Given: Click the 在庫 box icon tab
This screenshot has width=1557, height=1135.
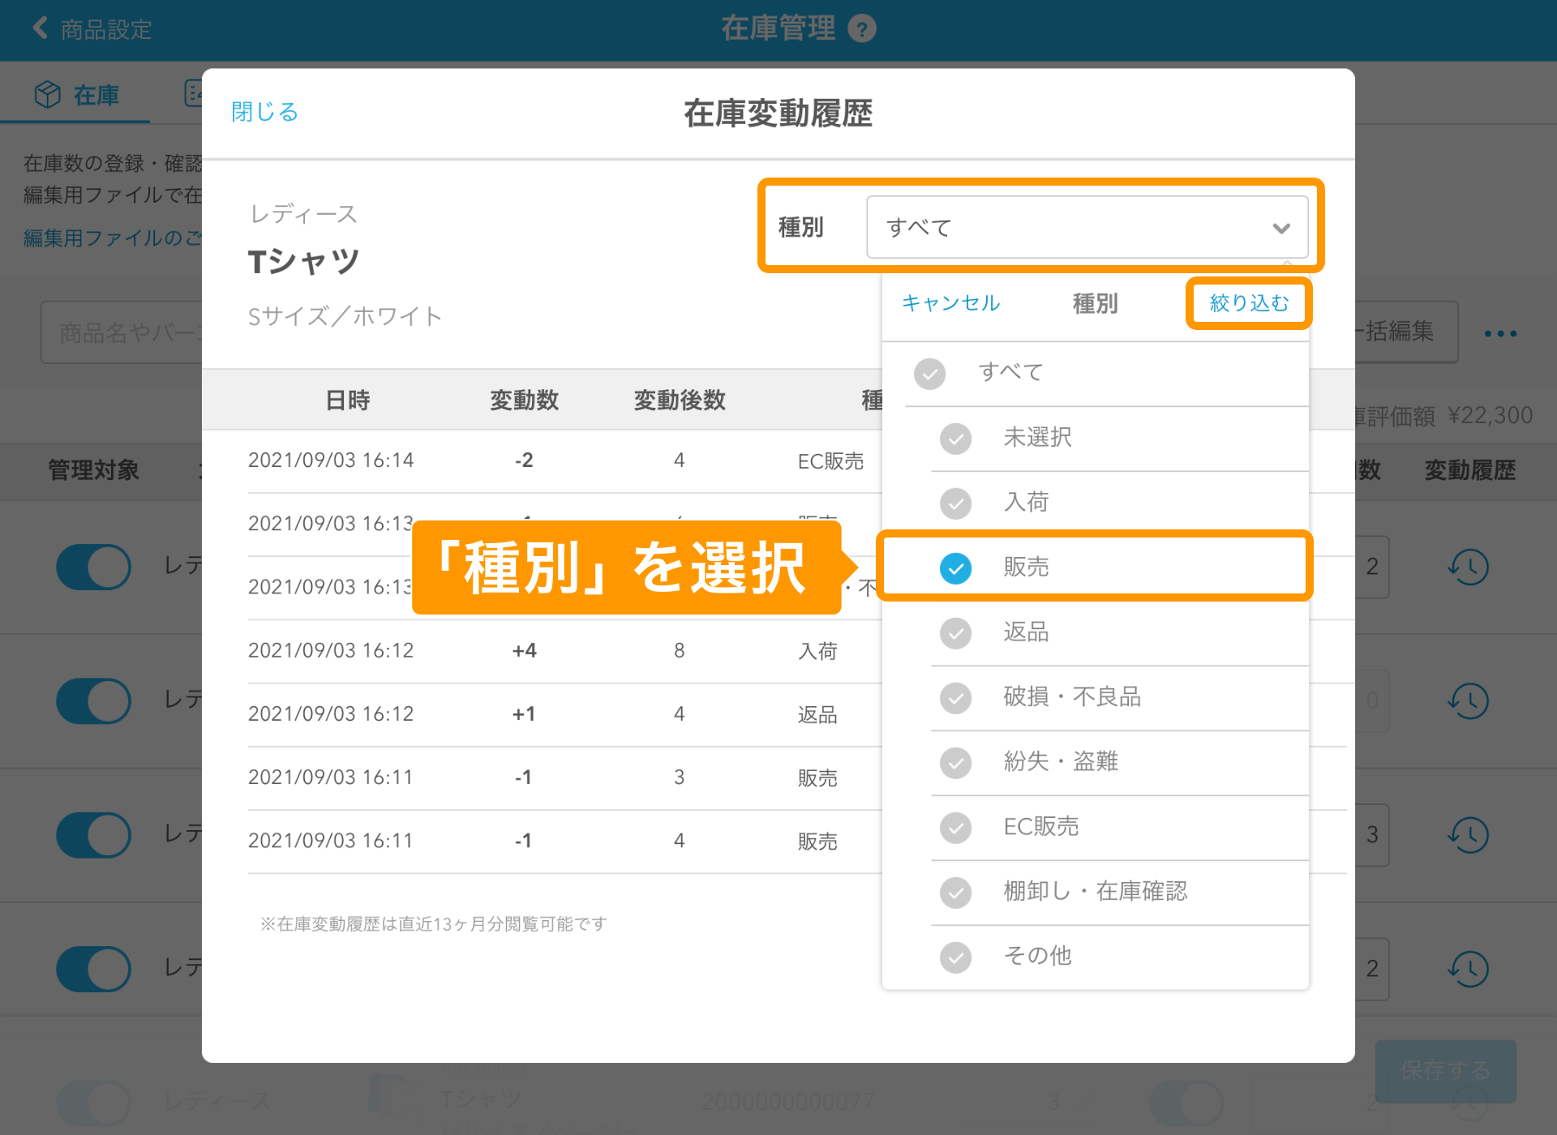Looking at the screenshot, I should (48, 95).
